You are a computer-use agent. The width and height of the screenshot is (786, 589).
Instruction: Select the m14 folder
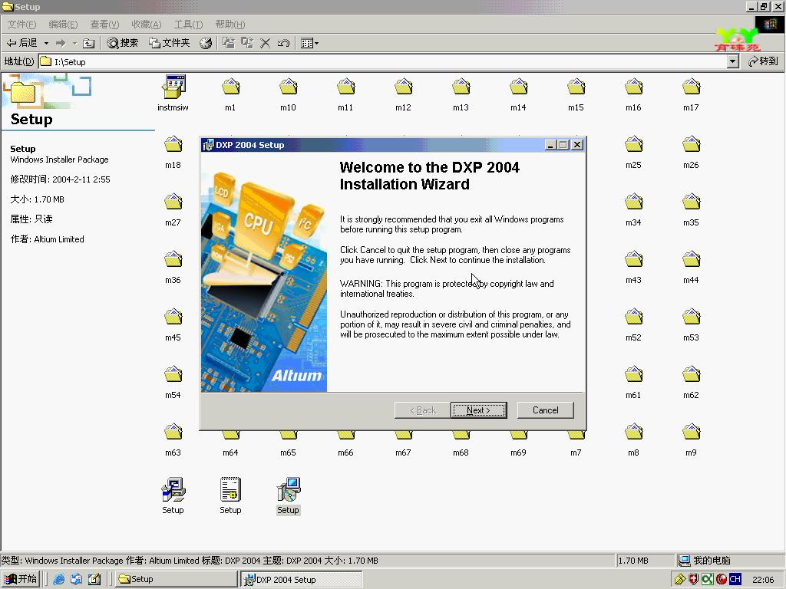(x=518, y=94)
